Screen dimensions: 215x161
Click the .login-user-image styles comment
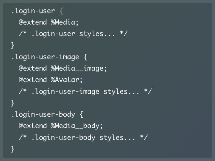pos(85,91)
